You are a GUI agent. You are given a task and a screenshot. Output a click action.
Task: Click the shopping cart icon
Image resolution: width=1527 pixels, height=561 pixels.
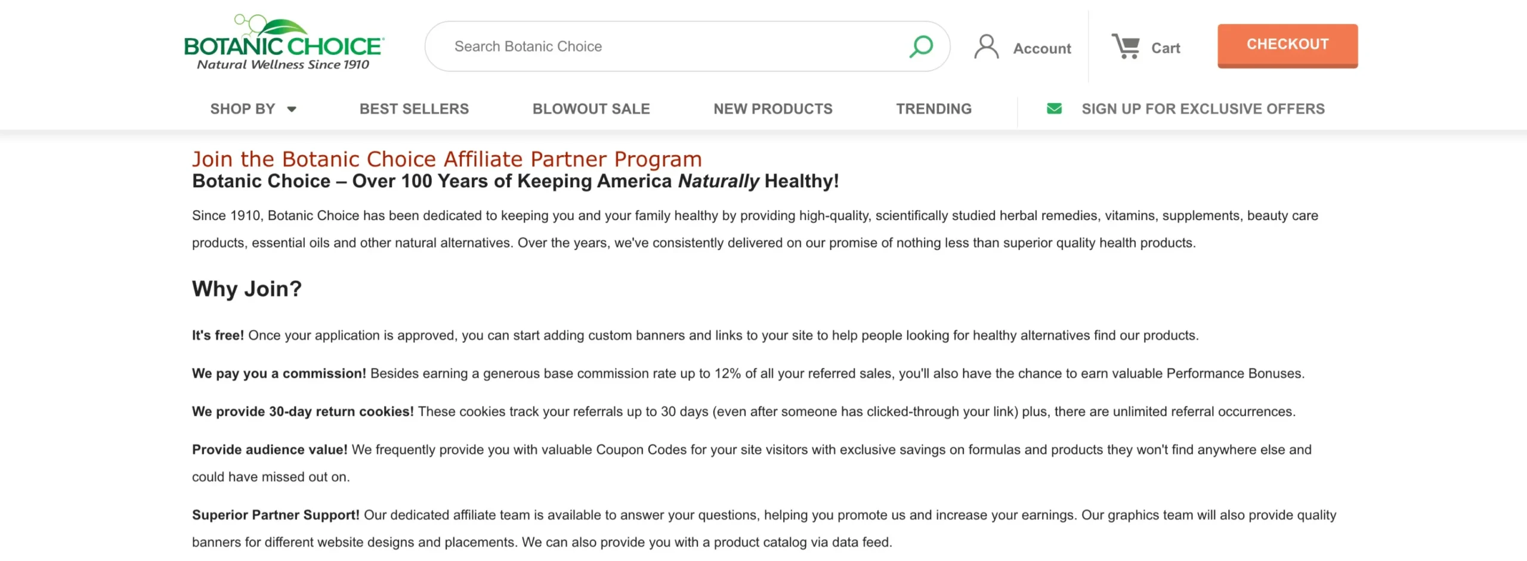pyautogui.click(x=1126, y=47)
